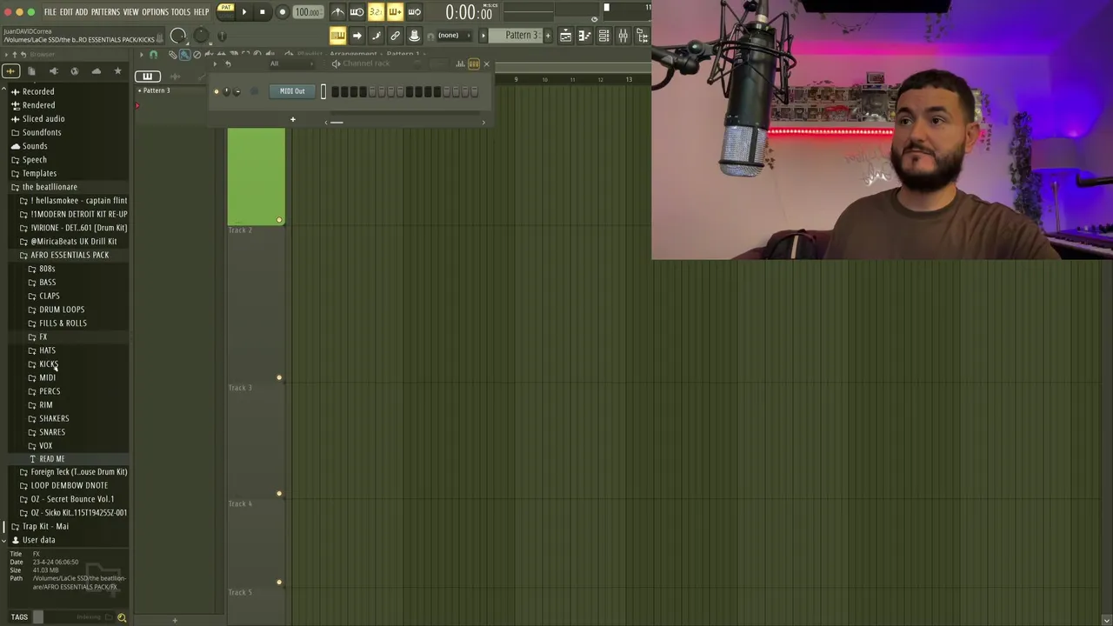Switch the PAT/SONG mode toggle

click(226, 11)
